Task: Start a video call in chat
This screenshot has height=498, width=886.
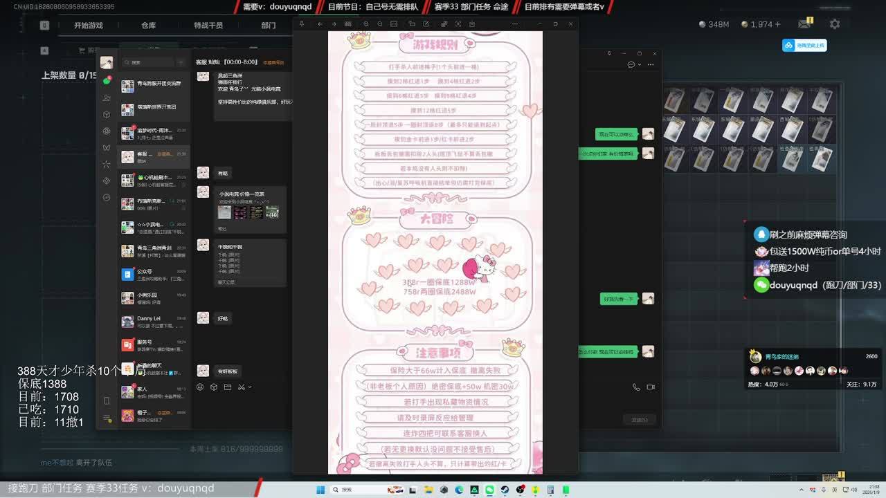Action: coord(651,387)
